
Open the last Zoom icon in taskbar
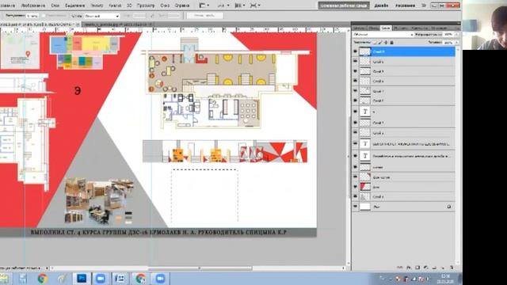point(160,278)
